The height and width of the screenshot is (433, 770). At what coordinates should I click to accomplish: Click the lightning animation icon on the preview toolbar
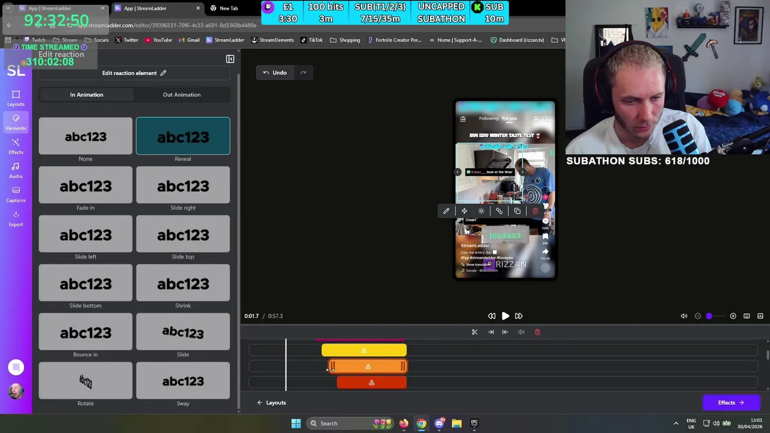(464, 211)
